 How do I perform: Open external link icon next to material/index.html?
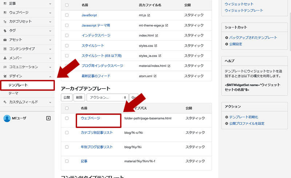[169, 66]
